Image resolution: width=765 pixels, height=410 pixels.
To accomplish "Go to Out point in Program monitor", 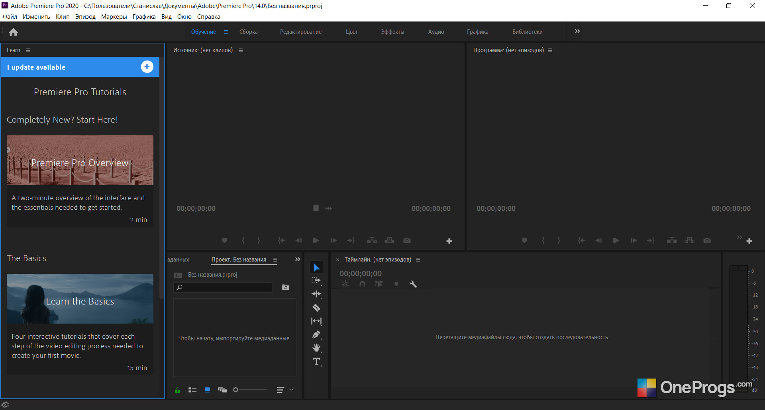I will [651, 240].
